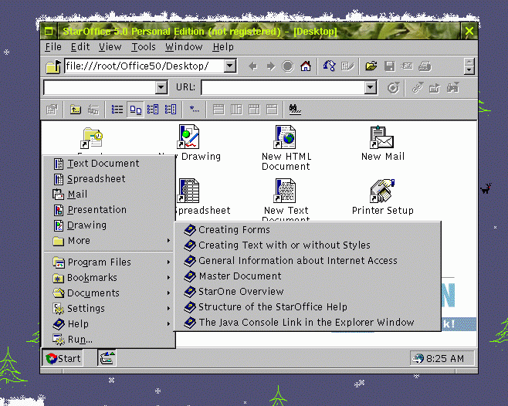Click the Save Document floppy icon
Screen dimensions: 508x406
click(x=389, y=66)
